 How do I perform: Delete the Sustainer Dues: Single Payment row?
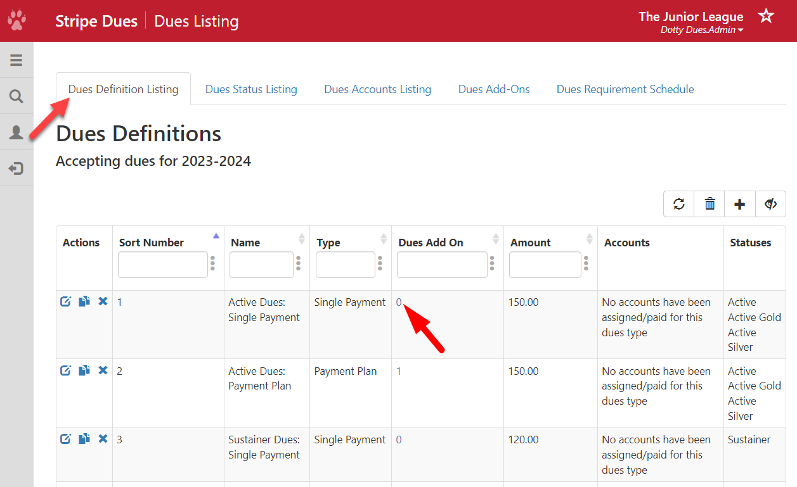(103, 439)
